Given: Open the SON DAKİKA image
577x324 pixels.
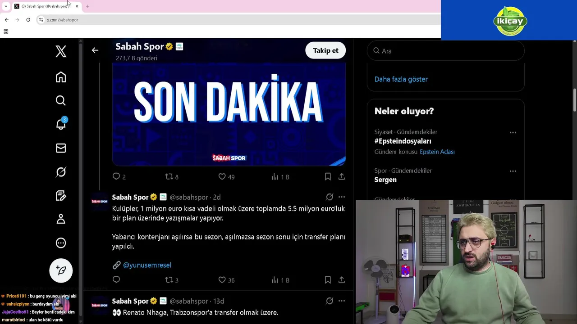Looking at the screenshot, I should click(x=229, y=114).
